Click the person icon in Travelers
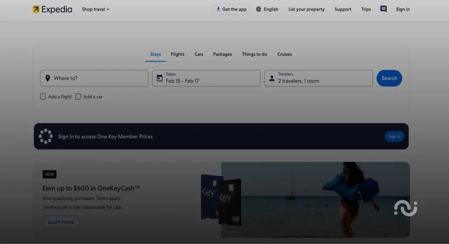Screen dimensions: 449x244 (x=272, y=78)
